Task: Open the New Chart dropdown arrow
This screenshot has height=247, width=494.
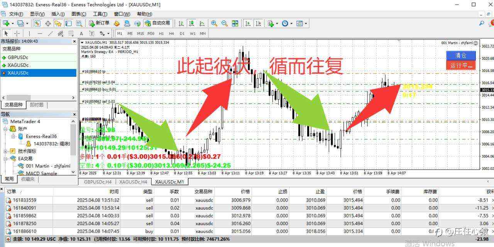Action: 12,24
